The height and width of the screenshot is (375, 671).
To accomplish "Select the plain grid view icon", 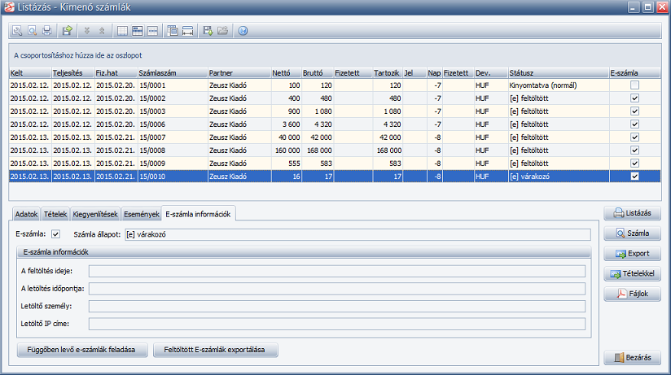I will [122, 31].
